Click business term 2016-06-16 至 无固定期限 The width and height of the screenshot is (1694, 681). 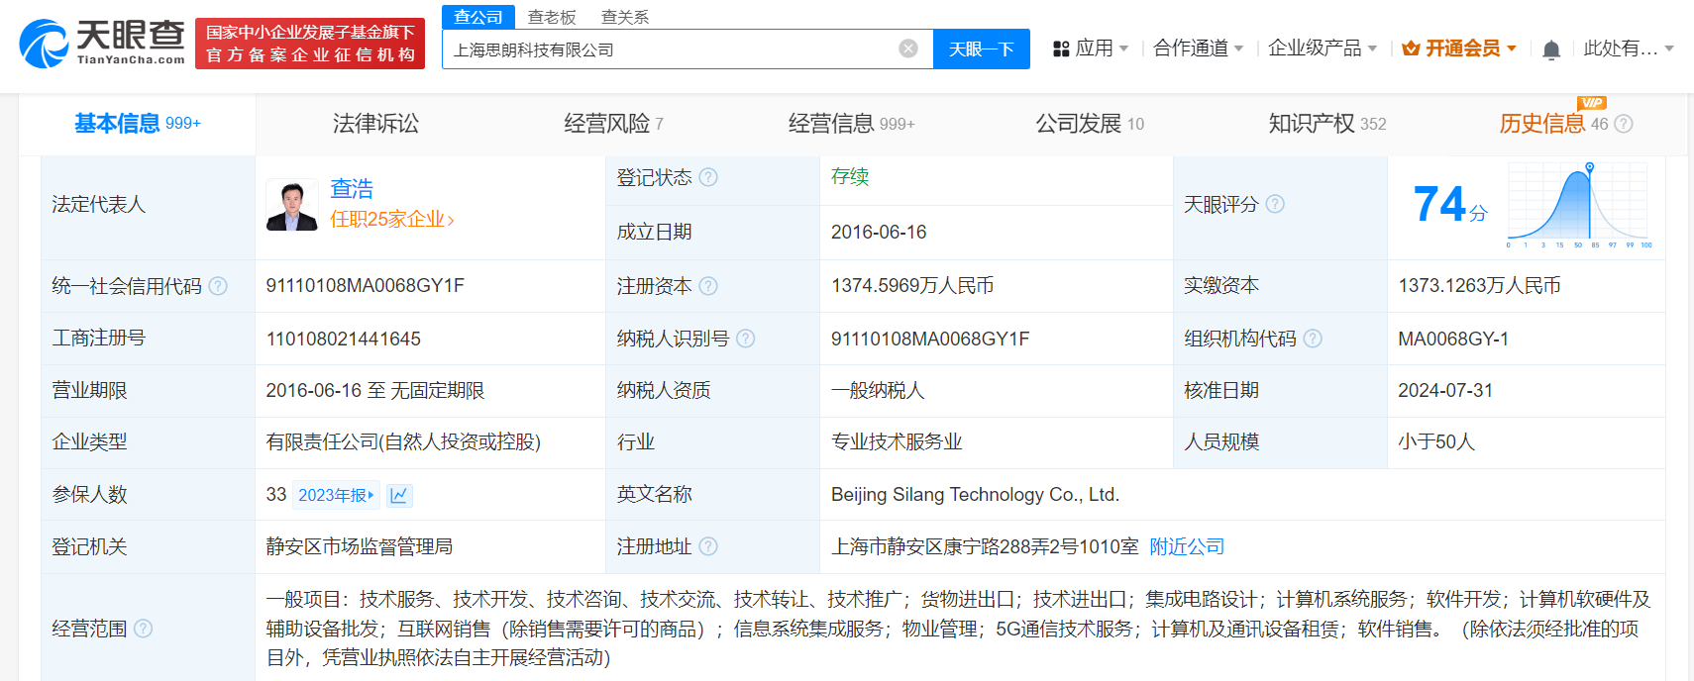pos(375,390)
